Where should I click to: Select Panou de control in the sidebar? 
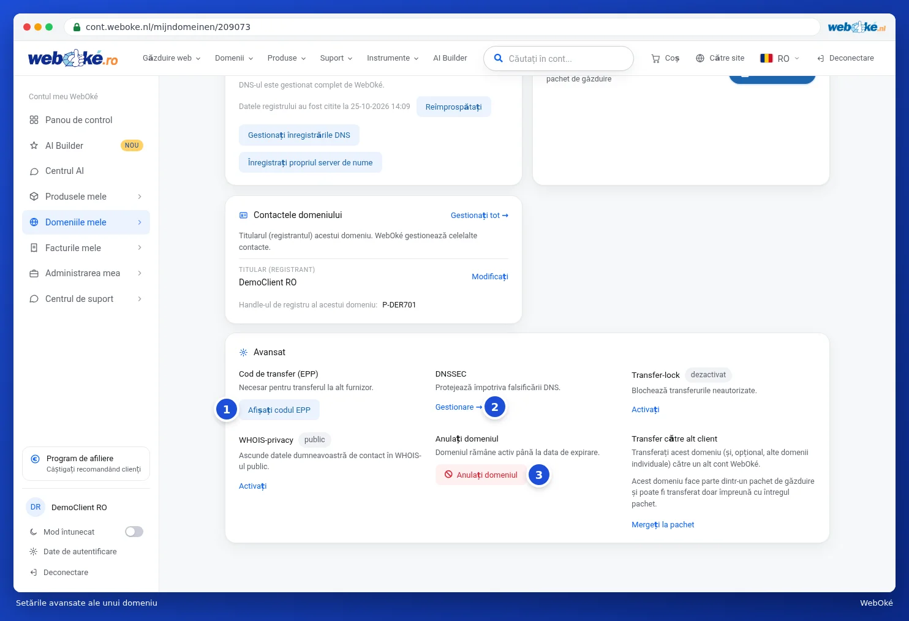click(x=86, y=120)
